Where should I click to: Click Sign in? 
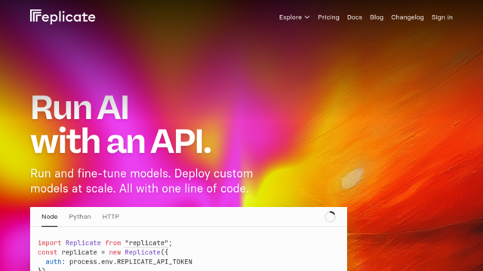click(x=442, y=17)
